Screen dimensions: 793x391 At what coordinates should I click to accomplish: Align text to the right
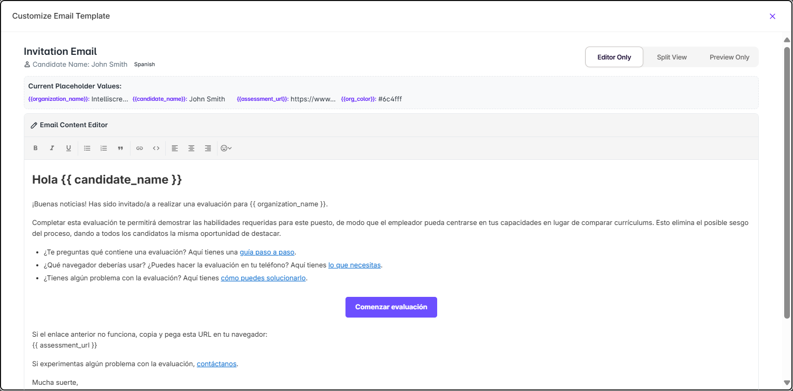208,148
